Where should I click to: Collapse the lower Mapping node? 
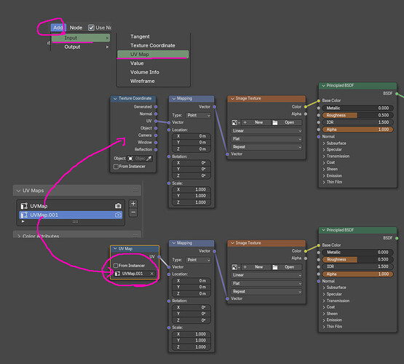point(174,243)
